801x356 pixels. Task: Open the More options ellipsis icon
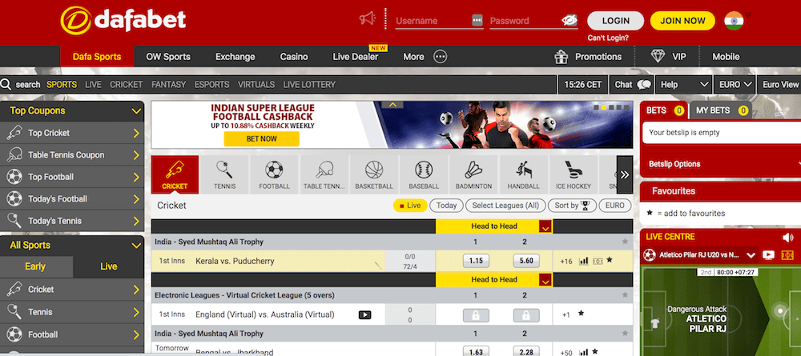pos(441,57)
